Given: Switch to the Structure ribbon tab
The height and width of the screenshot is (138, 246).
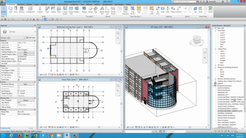Looking at the screenshot, I should (x=21, y=4).
